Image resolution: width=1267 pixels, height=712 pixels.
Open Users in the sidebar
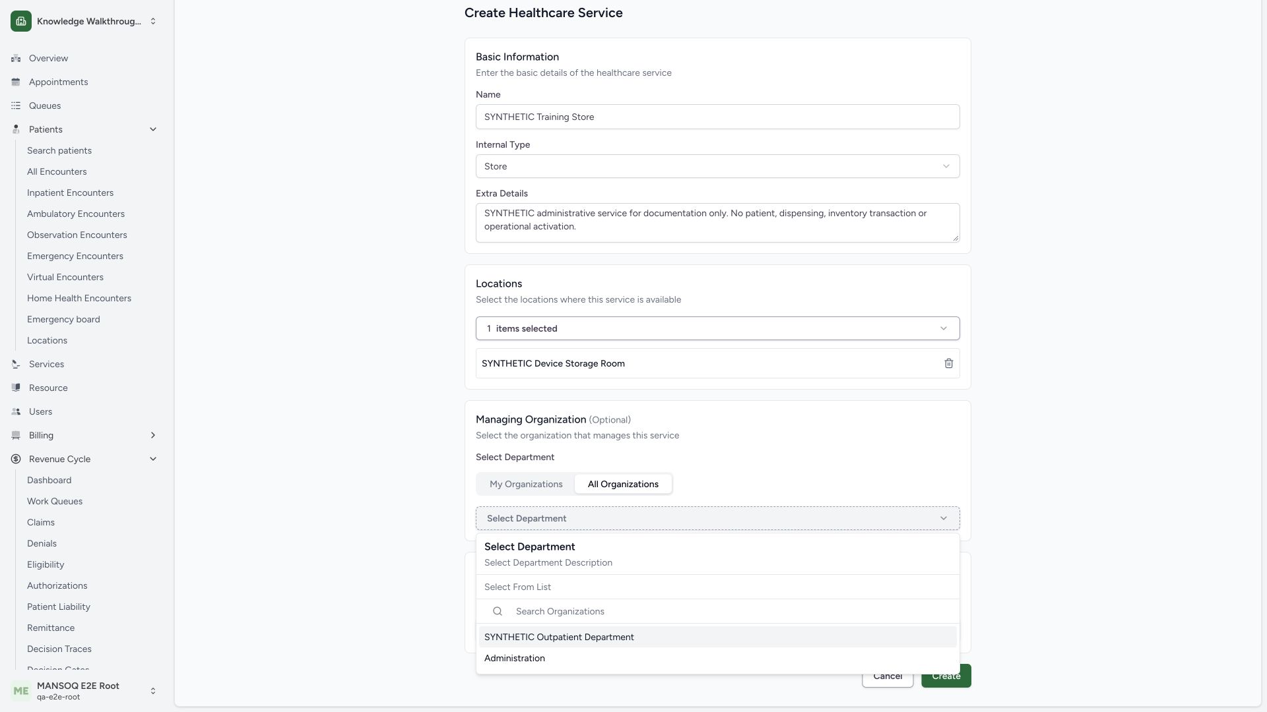(x=40, y=411)
